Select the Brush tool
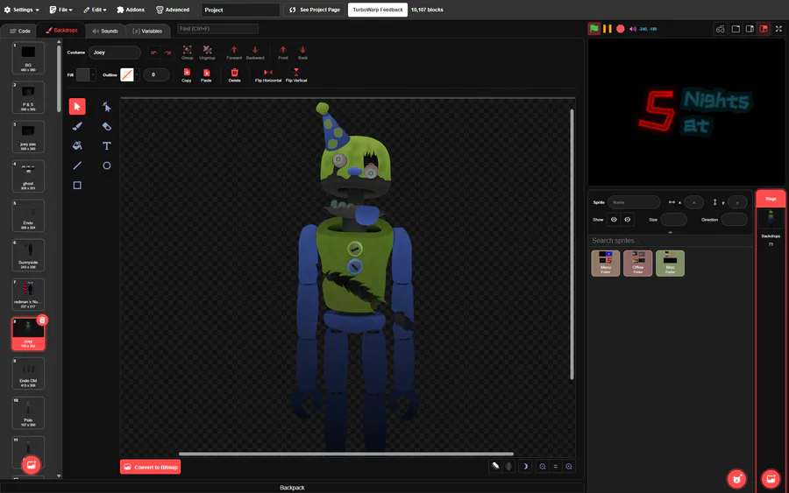The height and width of the screenshot is (493, 789). (x=77, y=126)
